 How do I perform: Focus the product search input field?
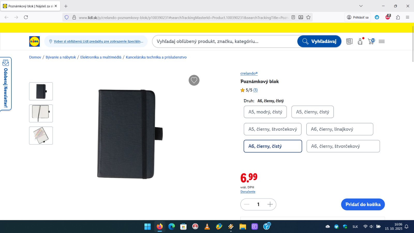coord(225,41)
